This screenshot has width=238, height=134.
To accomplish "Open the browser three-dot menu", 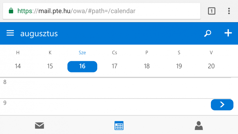I will click(229, 11).
